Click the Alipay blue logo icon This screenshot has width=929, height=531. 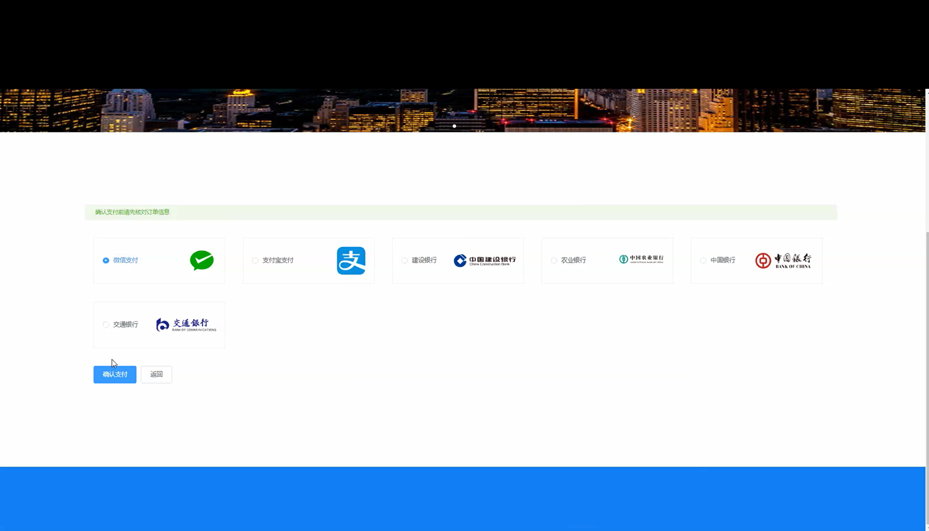351,261
